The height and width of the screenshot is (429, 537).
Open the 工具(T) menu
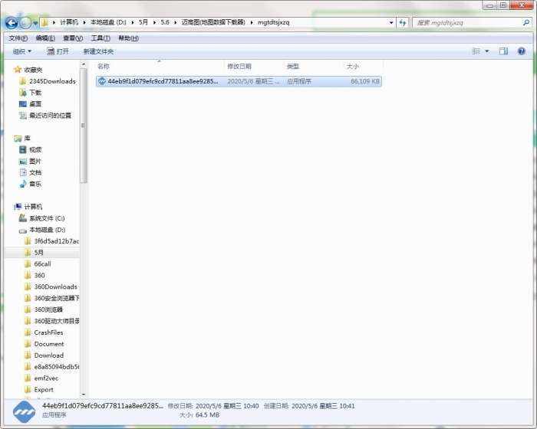click(100, 38)
